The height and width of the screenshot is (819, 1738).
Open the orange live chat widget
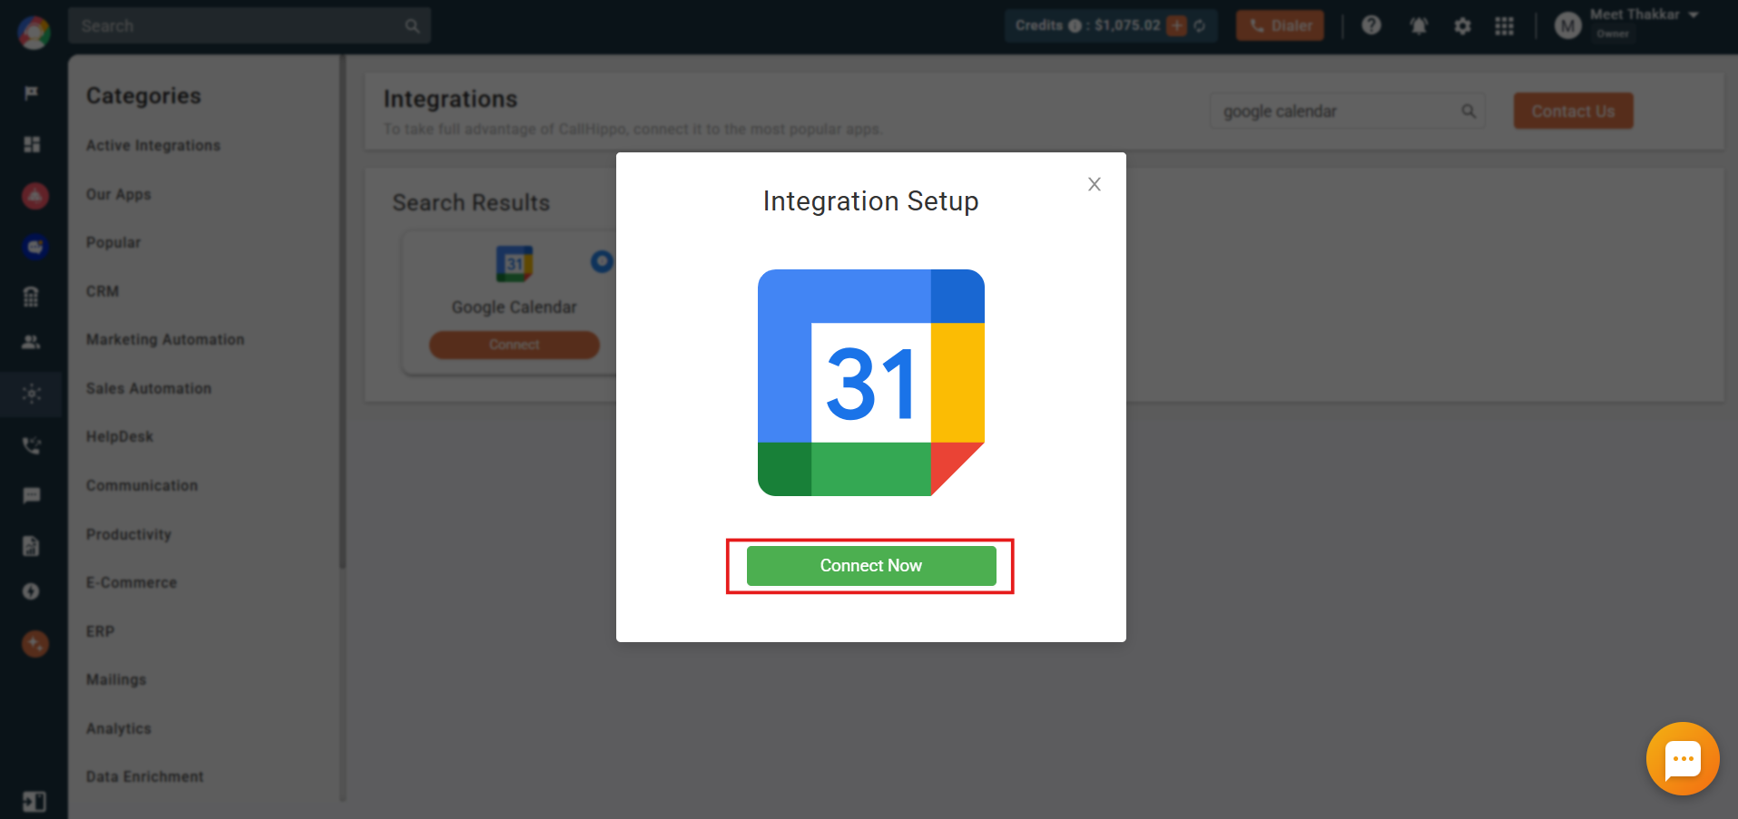pos(1683,758)
